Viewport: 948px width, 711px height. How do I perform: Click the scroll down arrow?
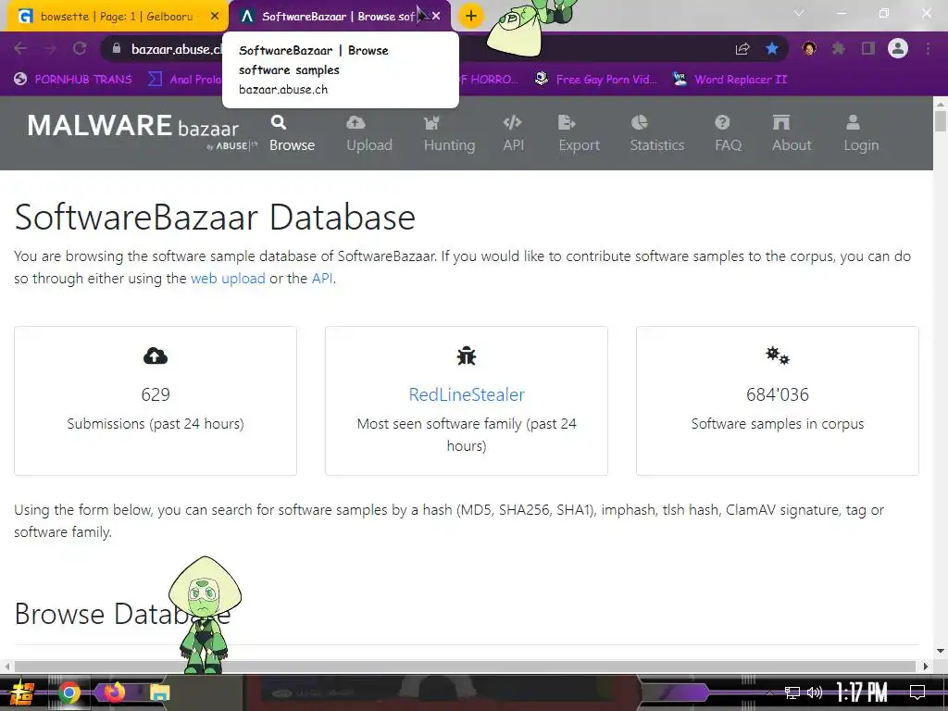tap(941, 651)
